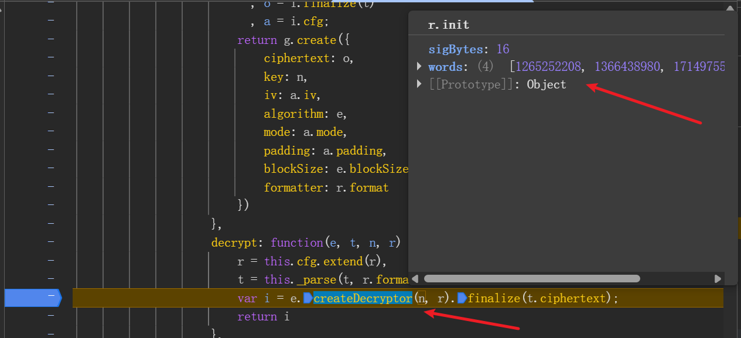Toggle breakpoint on the 'decrypt: function' line gutter
The image size is (741, 338).
[x=51, y=242]
